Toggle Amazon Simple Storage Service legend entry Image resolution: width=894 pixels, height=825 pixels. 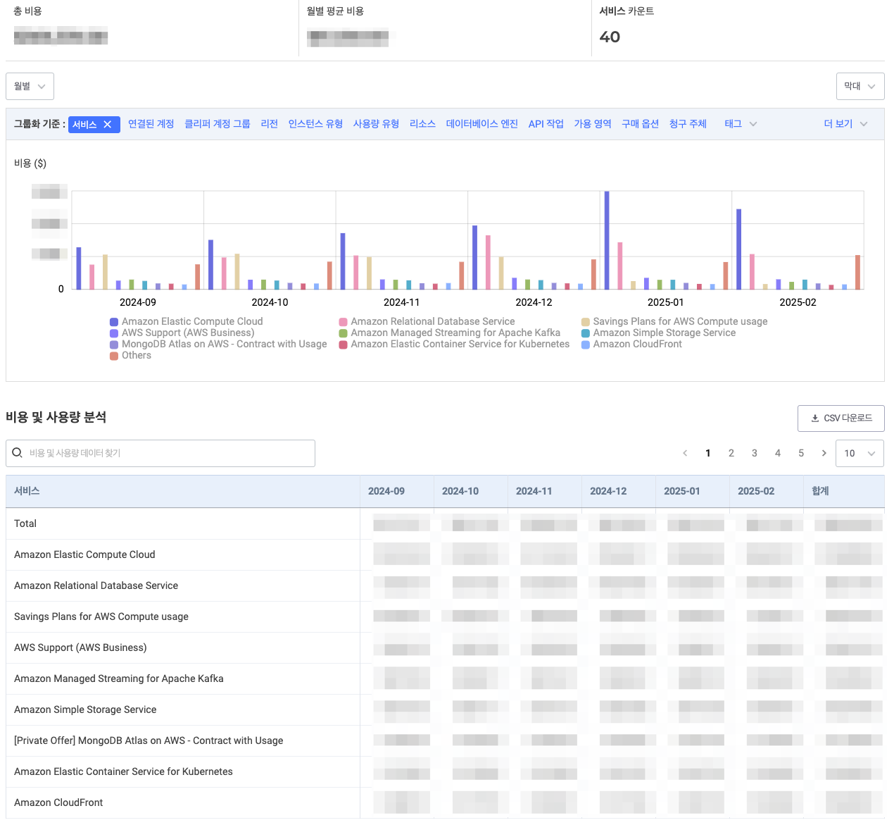click(x=658, y=333)
